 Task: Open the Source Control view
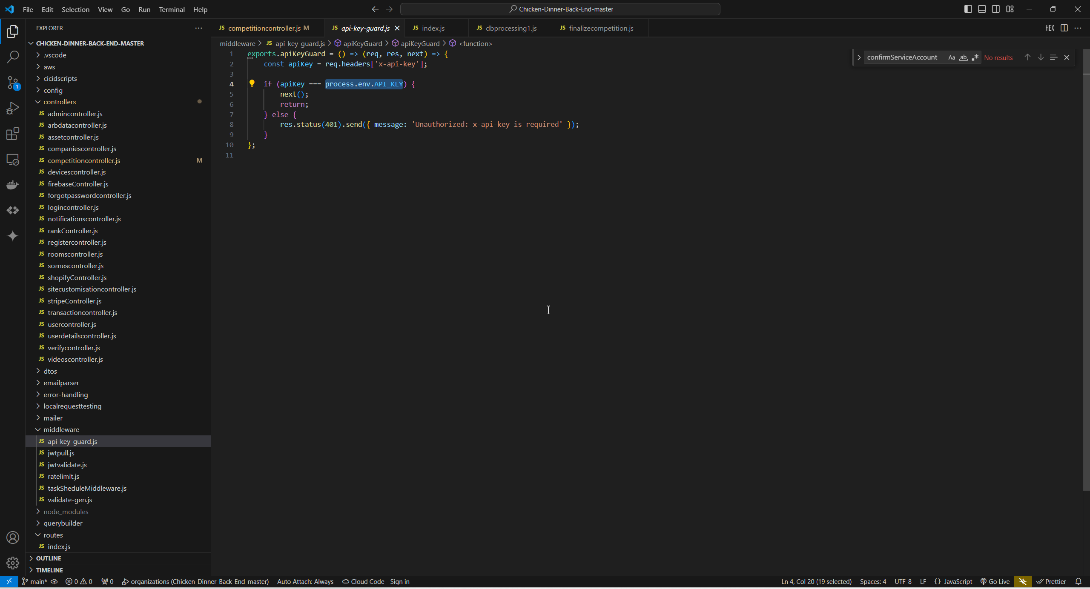coord(13,82)
